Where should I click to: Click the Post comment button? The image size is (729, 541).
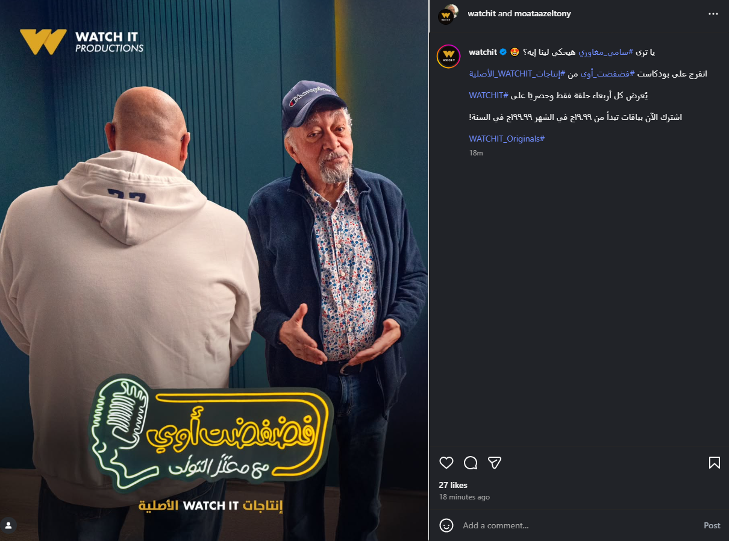pyautogui.click(x=712, y=525)
